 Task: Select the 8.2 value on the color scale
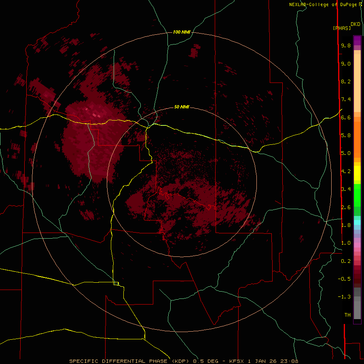coord(346,81)
